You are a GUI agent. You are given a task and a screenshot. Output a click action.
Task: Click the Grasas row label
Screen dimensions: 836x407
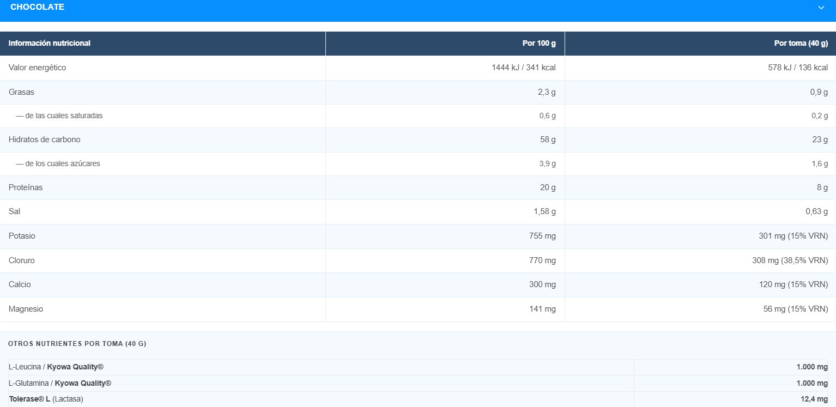click(x=21, y=92)
